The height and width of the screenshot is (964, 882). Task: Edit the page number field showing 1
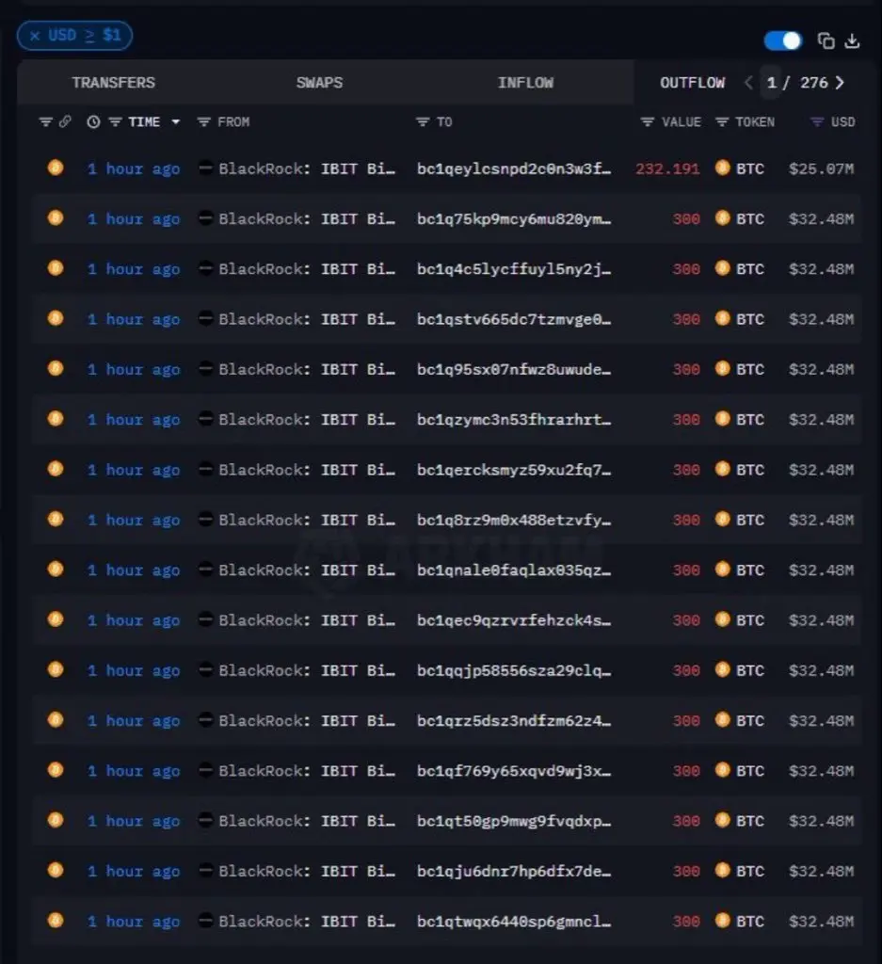coord(771,83)
